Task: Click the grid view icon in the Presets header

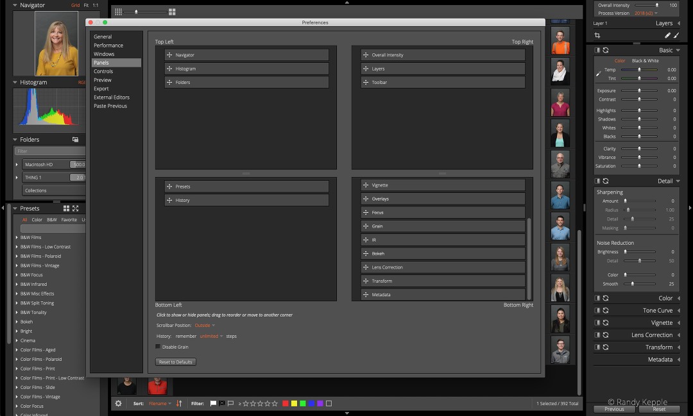Action: click(x=67, y=208)
